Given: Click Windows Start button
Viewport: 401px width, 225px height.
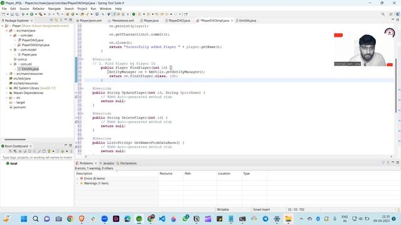Looking at the screenshot, I should tap(24, 219).
